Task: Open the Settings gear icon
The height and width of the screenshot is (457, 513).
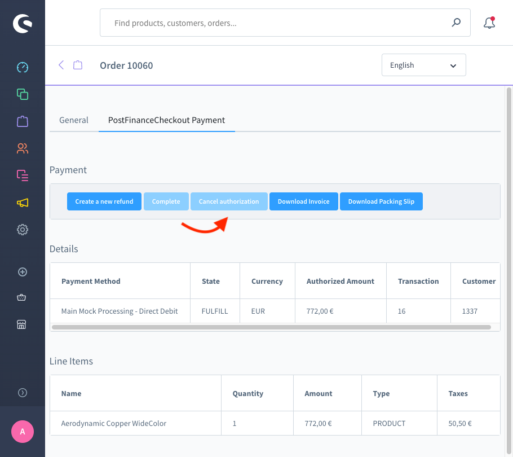Action: (23, 230)
